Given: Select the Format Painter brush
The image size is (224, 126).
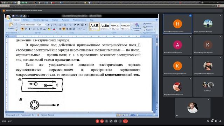Looking at the screenshot, I should click(x=16, y=30).
